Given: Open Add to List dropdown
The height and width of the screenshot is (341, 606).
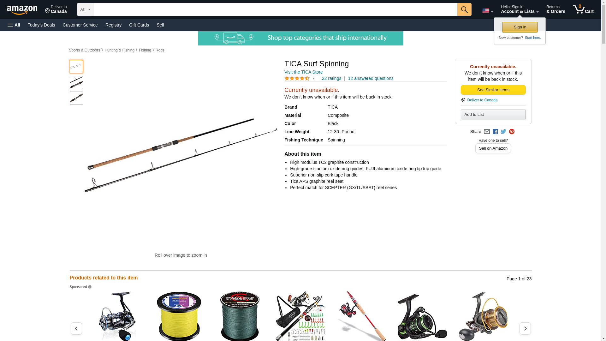Looking at the screenshot, I should click(x=493, y=114).
